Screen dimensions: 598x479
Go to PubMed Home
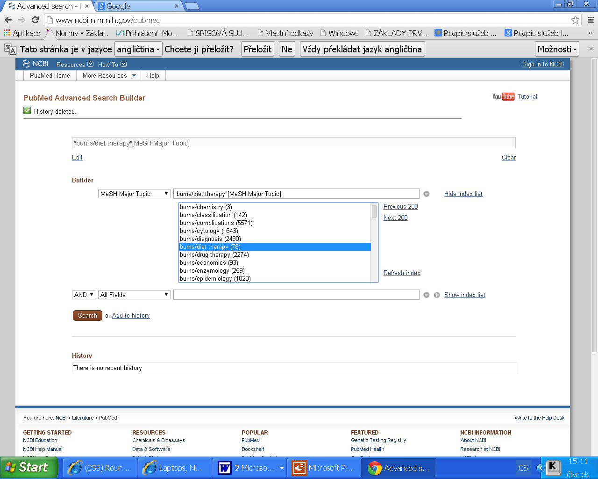click(x=50, y=75)
